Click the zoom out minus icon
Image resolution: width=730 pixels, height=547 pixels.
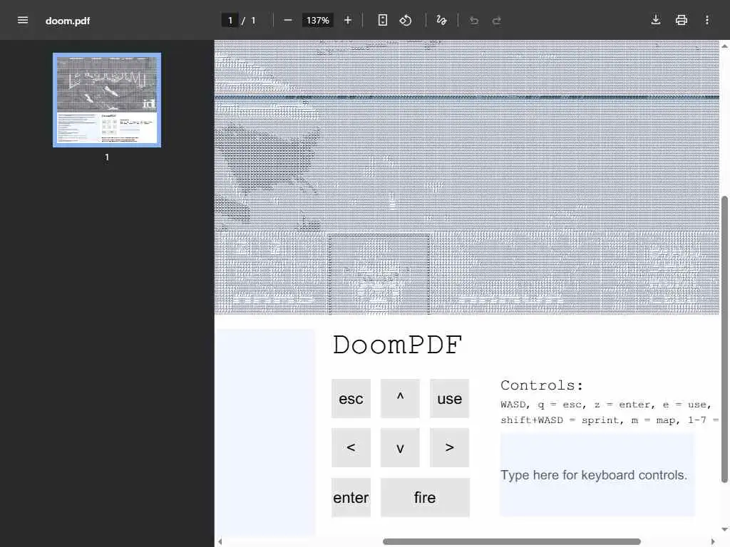tap(288, 20)
